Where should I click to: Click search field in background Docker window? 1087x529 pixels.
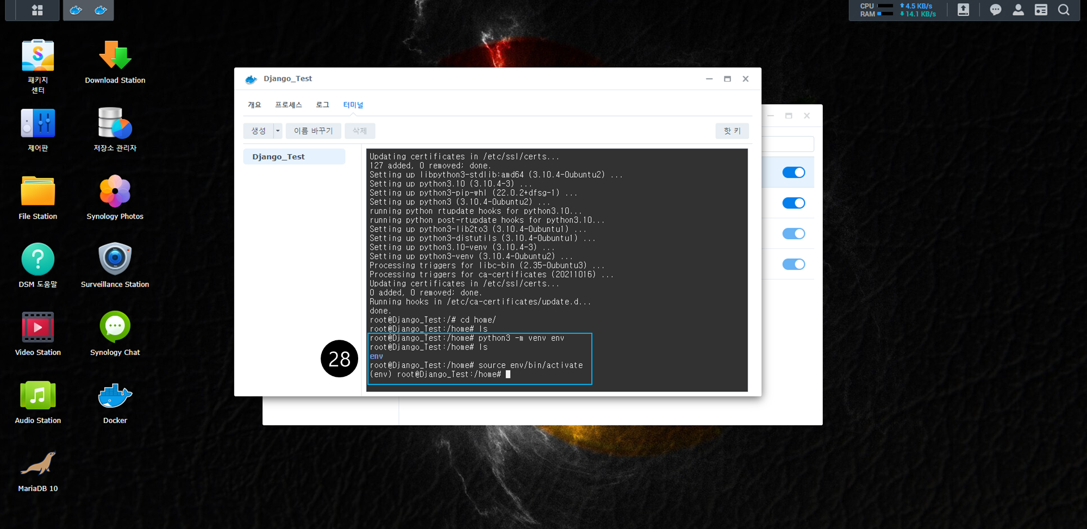tap(788, 144)
